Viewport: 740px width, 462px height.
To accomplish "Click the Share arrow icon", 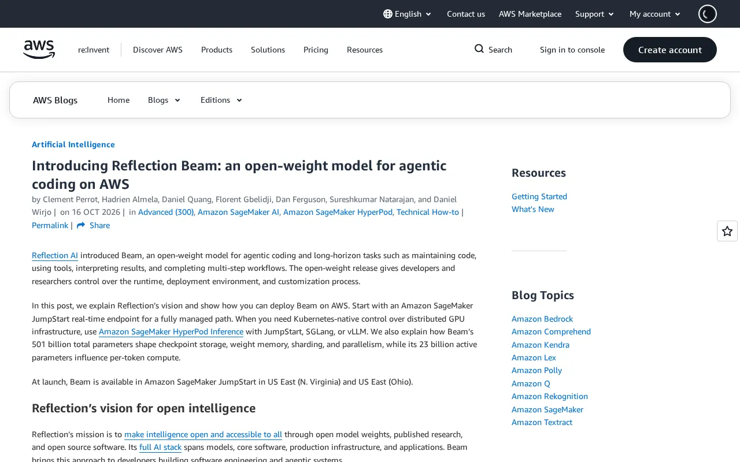I will click(81, 225).
